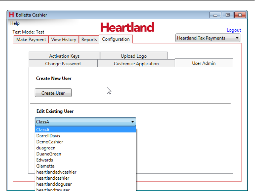Select the Customize Application sub-tab
The height and width of the screenshot is (191, 255).
(x=136, y=63)
